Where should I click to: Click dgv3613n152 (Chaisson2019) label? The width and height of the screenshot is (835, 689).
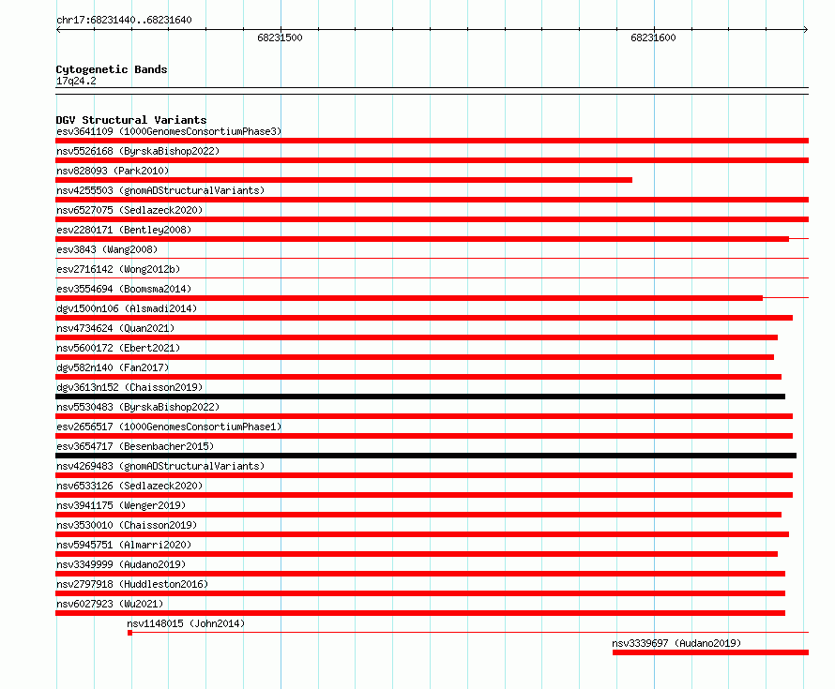click(129, 387)
